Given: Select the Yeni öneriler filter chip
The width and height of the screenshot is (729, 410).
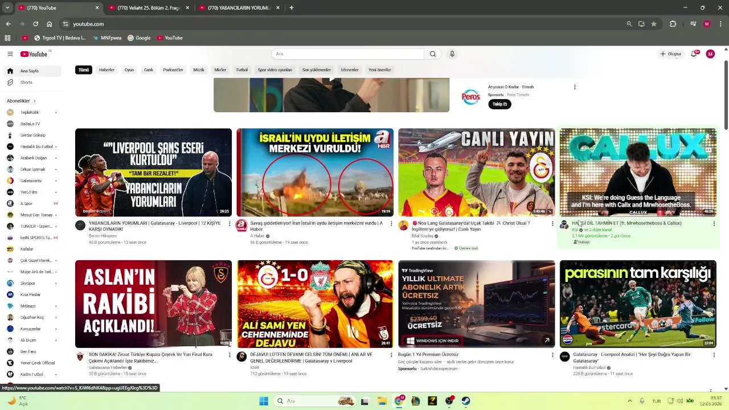Looking at the screenshot, I should click(x=380, y=70).
